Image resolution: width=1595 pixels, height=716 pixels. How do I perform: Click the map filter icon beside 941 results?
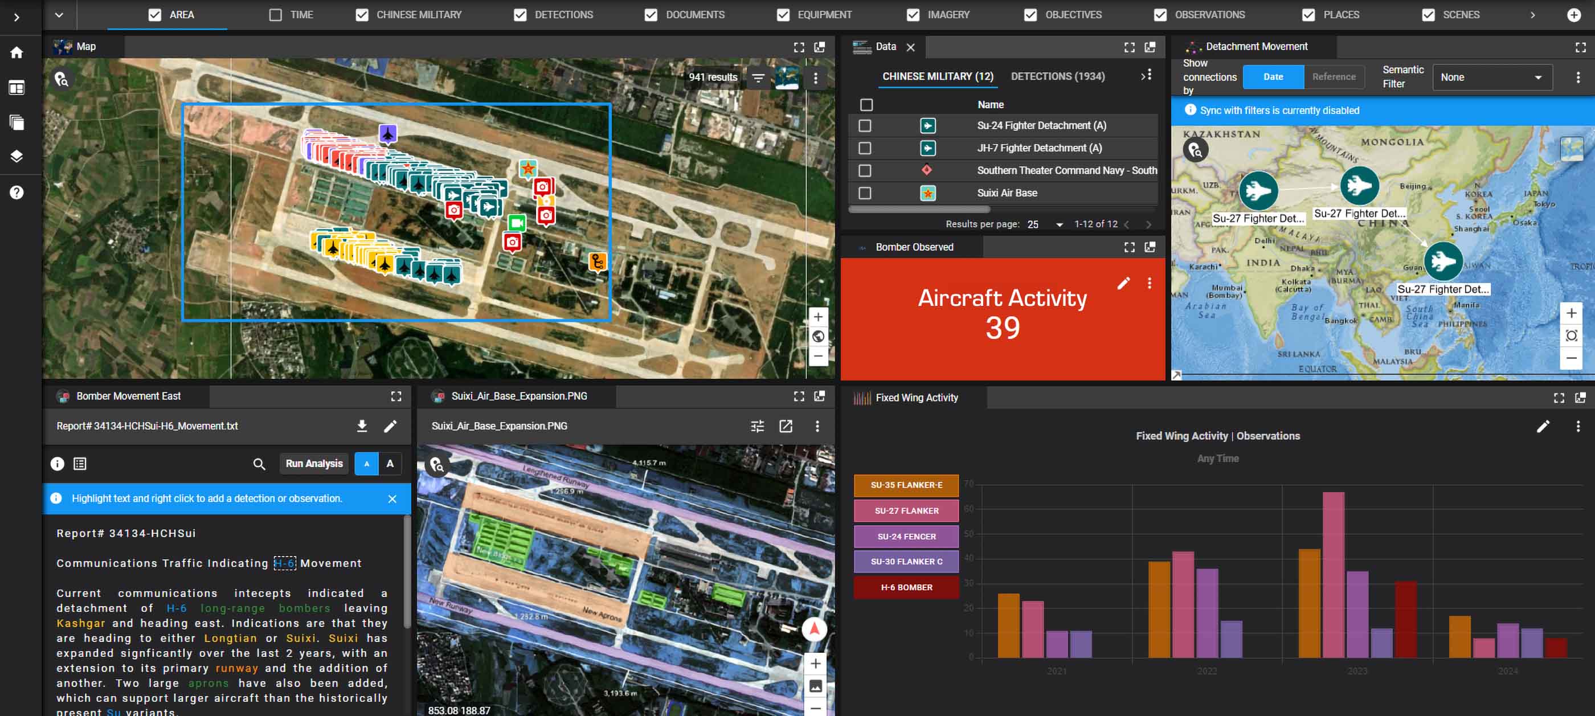click(758, 77)
